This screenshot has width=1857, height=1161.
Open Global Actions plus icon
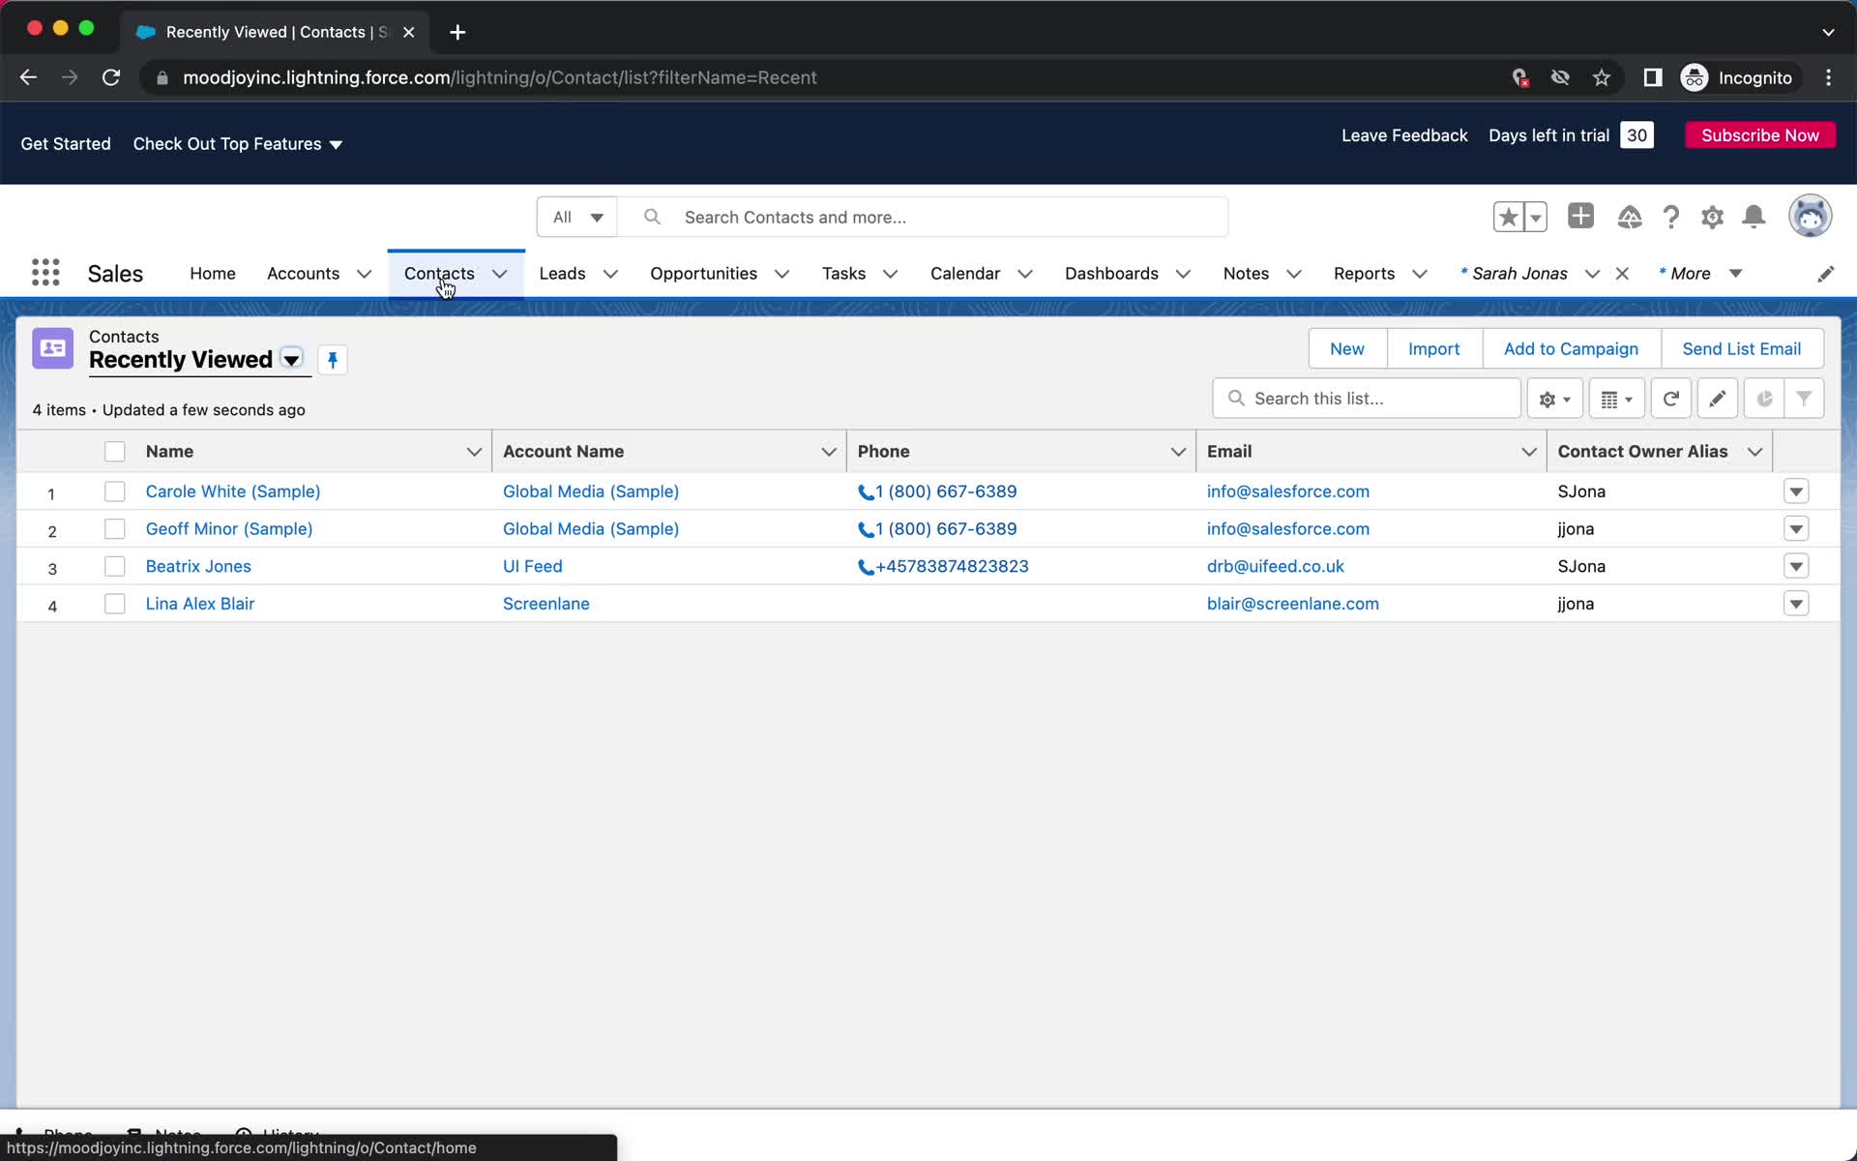tap(1580, 216)
